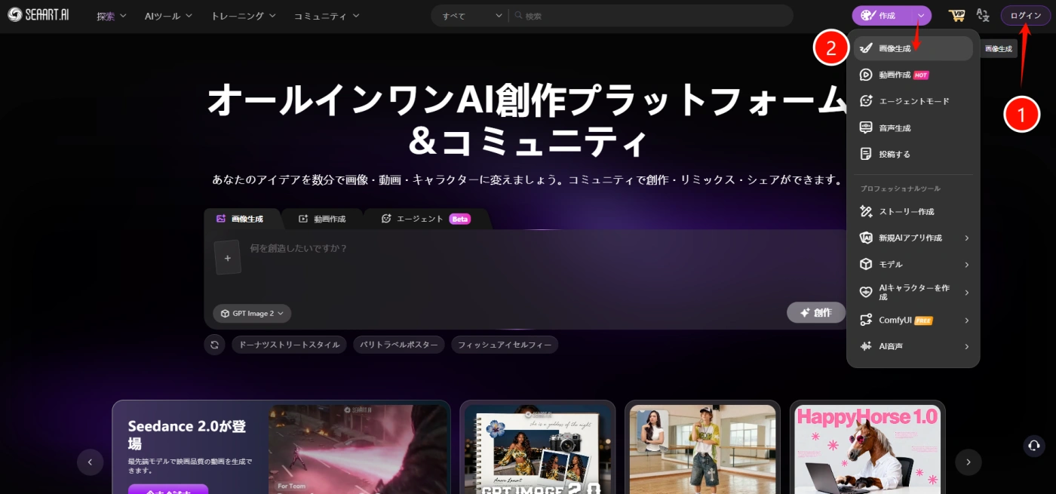Click the 動画作成 play icon in menu
The height and width of the screenshot is (494, 1056).
[866, 75]
